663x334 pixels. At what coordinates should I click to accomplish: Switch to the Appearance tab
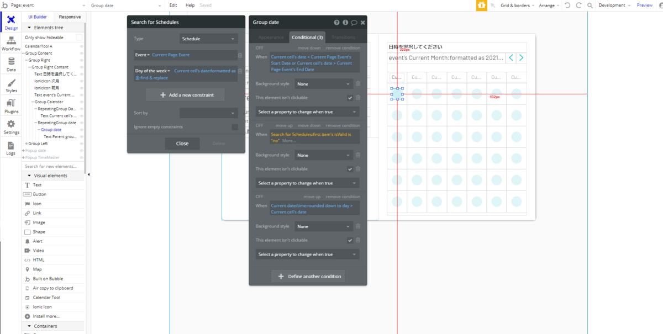(x=271, y=37)
